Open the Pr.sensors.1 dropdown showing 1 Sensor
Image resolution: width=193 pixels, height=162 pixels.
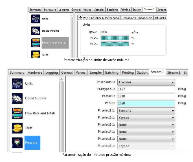(x=146, y=82)
